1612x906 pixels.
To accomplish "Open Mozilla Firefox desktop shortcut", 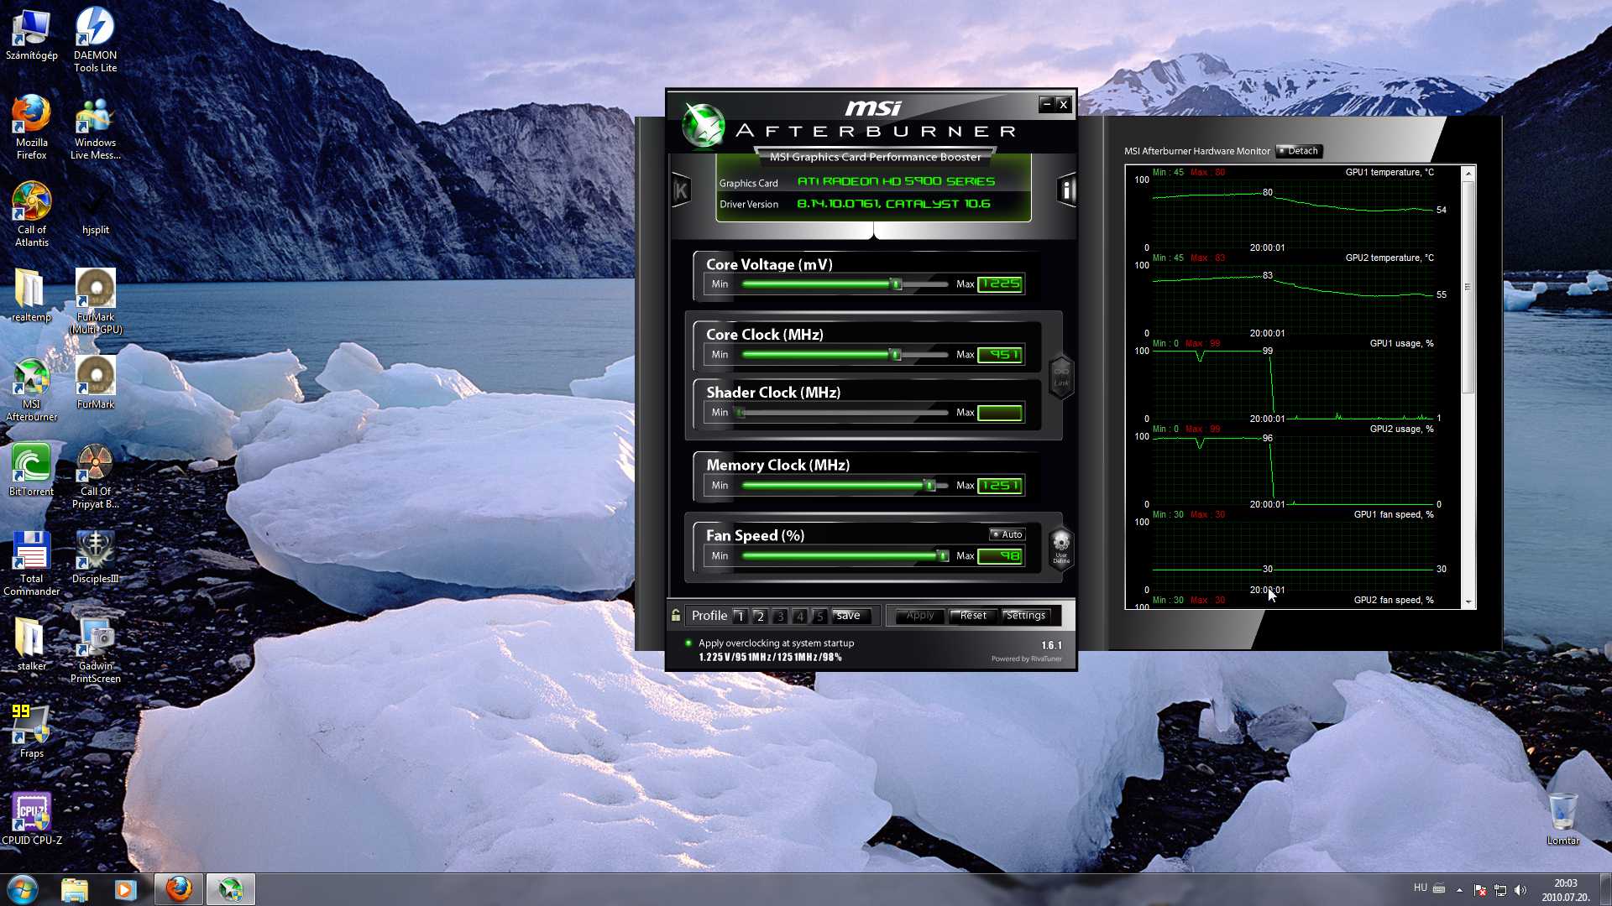I will point(31,128).
